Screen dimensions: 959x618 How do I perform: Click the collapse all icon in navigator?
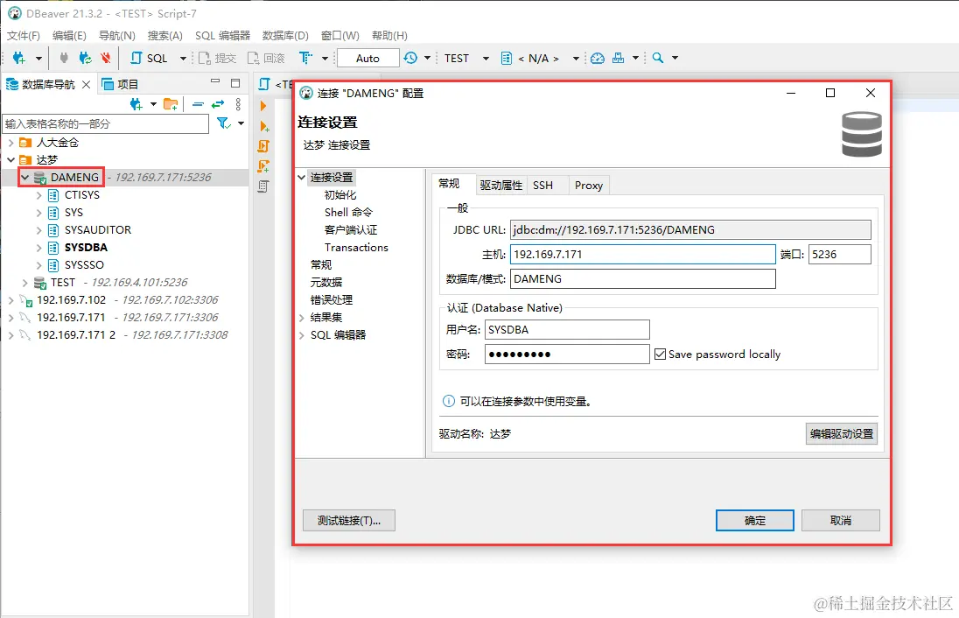click(198, 105)
